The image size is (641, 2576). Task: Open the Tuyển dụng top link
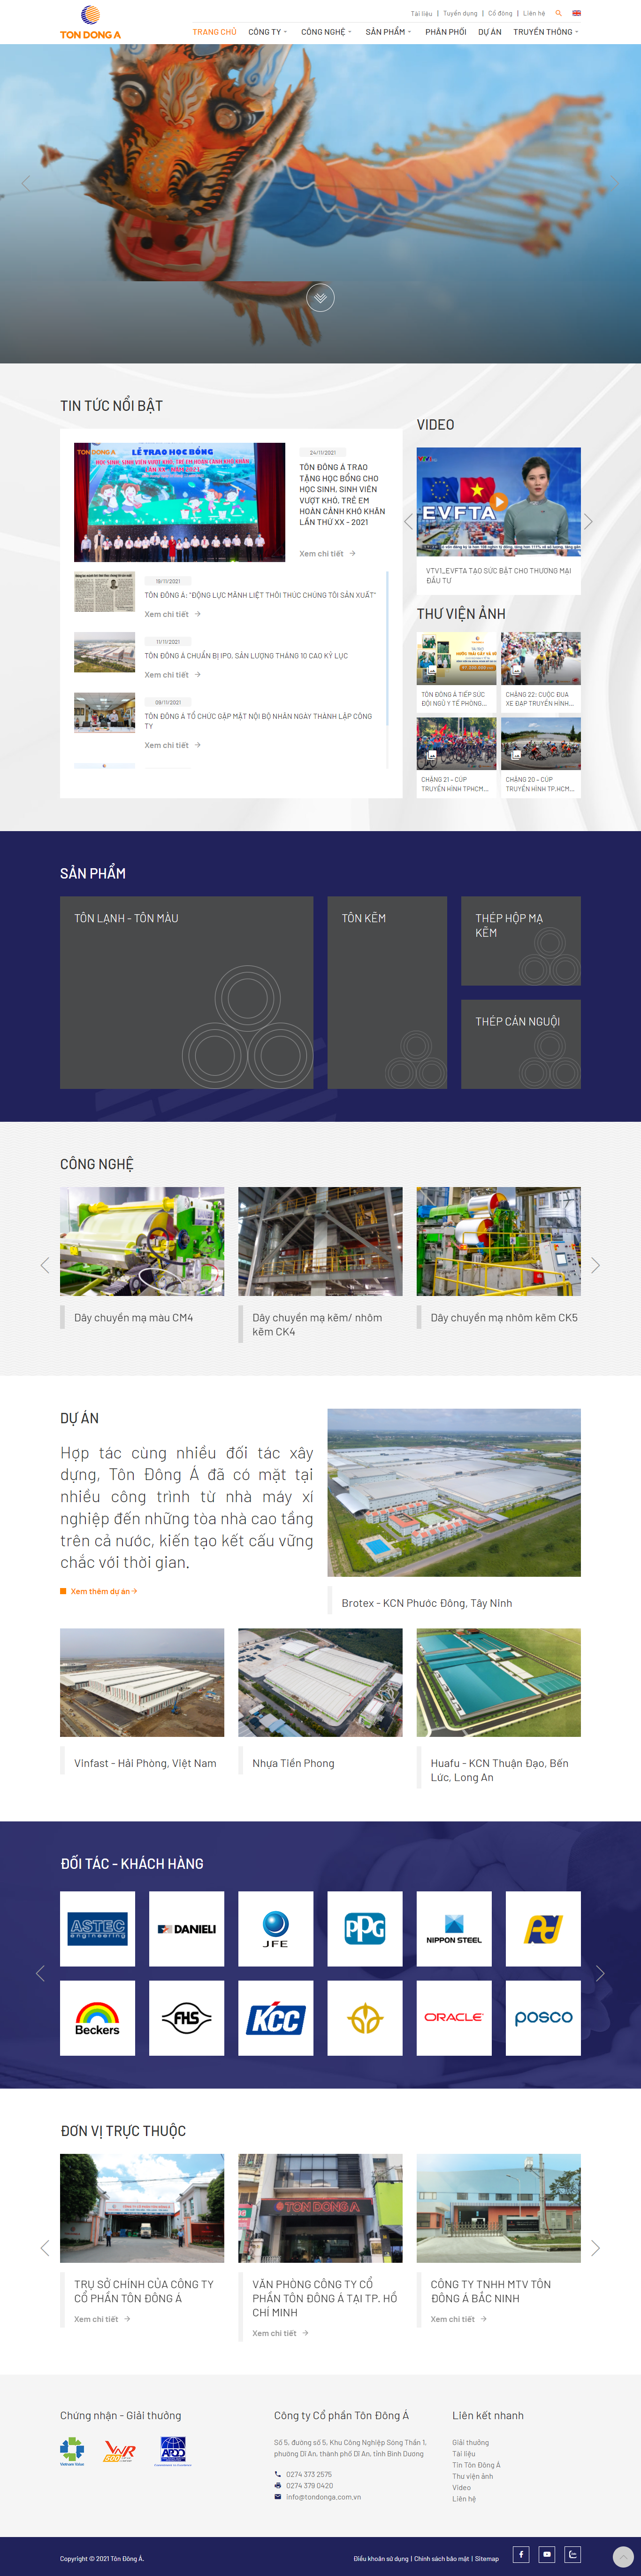(x=460, y=14)
